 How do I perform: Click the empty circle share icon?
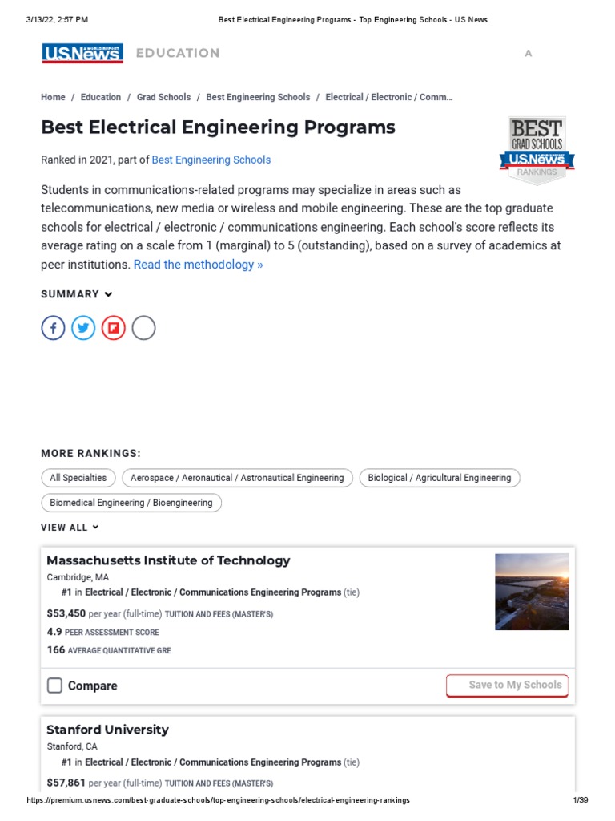point(143,328)
